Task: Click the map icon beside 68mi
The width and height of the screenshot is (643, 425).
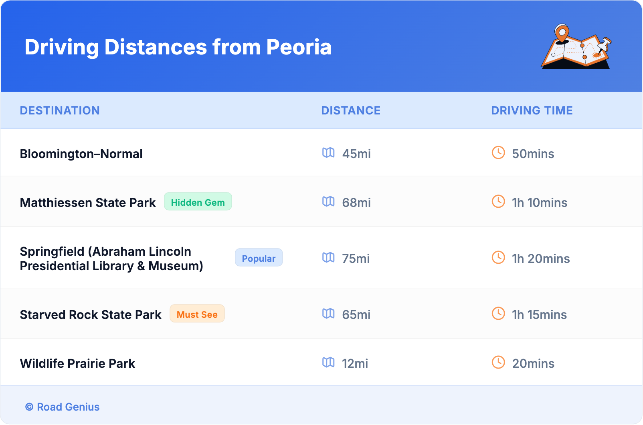Action: pos(328,202)
